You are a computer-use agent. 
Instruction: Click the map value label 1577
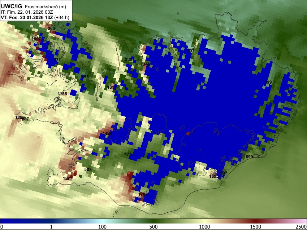(68, 178)
